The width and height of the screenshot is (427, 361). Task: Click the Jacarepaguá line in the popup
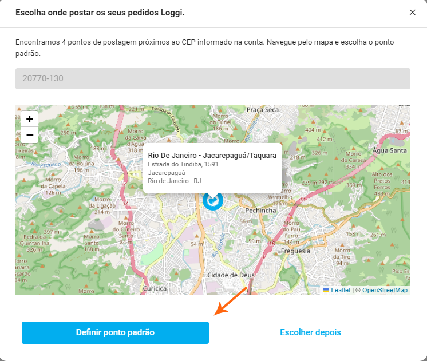(x=167, y=173)
